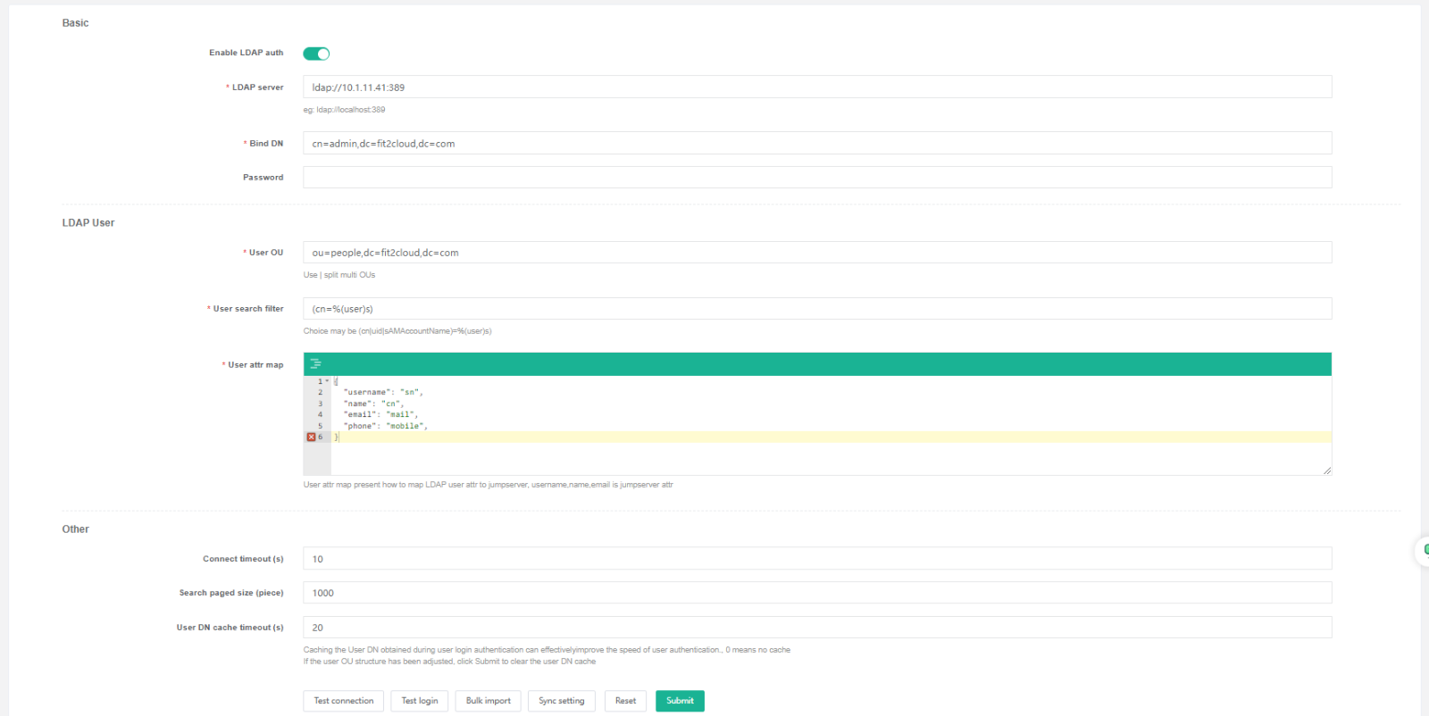Submit the LDAP settings
The height and width of the screenshot is (716, 1429).
point(680,701)
